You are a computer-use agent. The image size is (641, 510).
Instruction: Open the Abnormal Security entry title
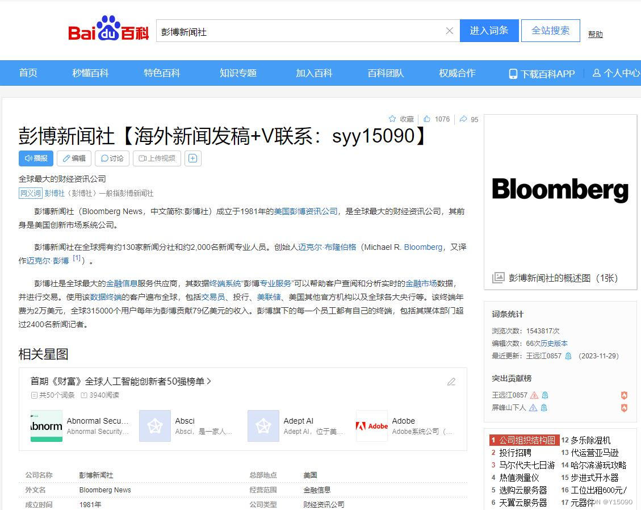(x=98, y=421)
